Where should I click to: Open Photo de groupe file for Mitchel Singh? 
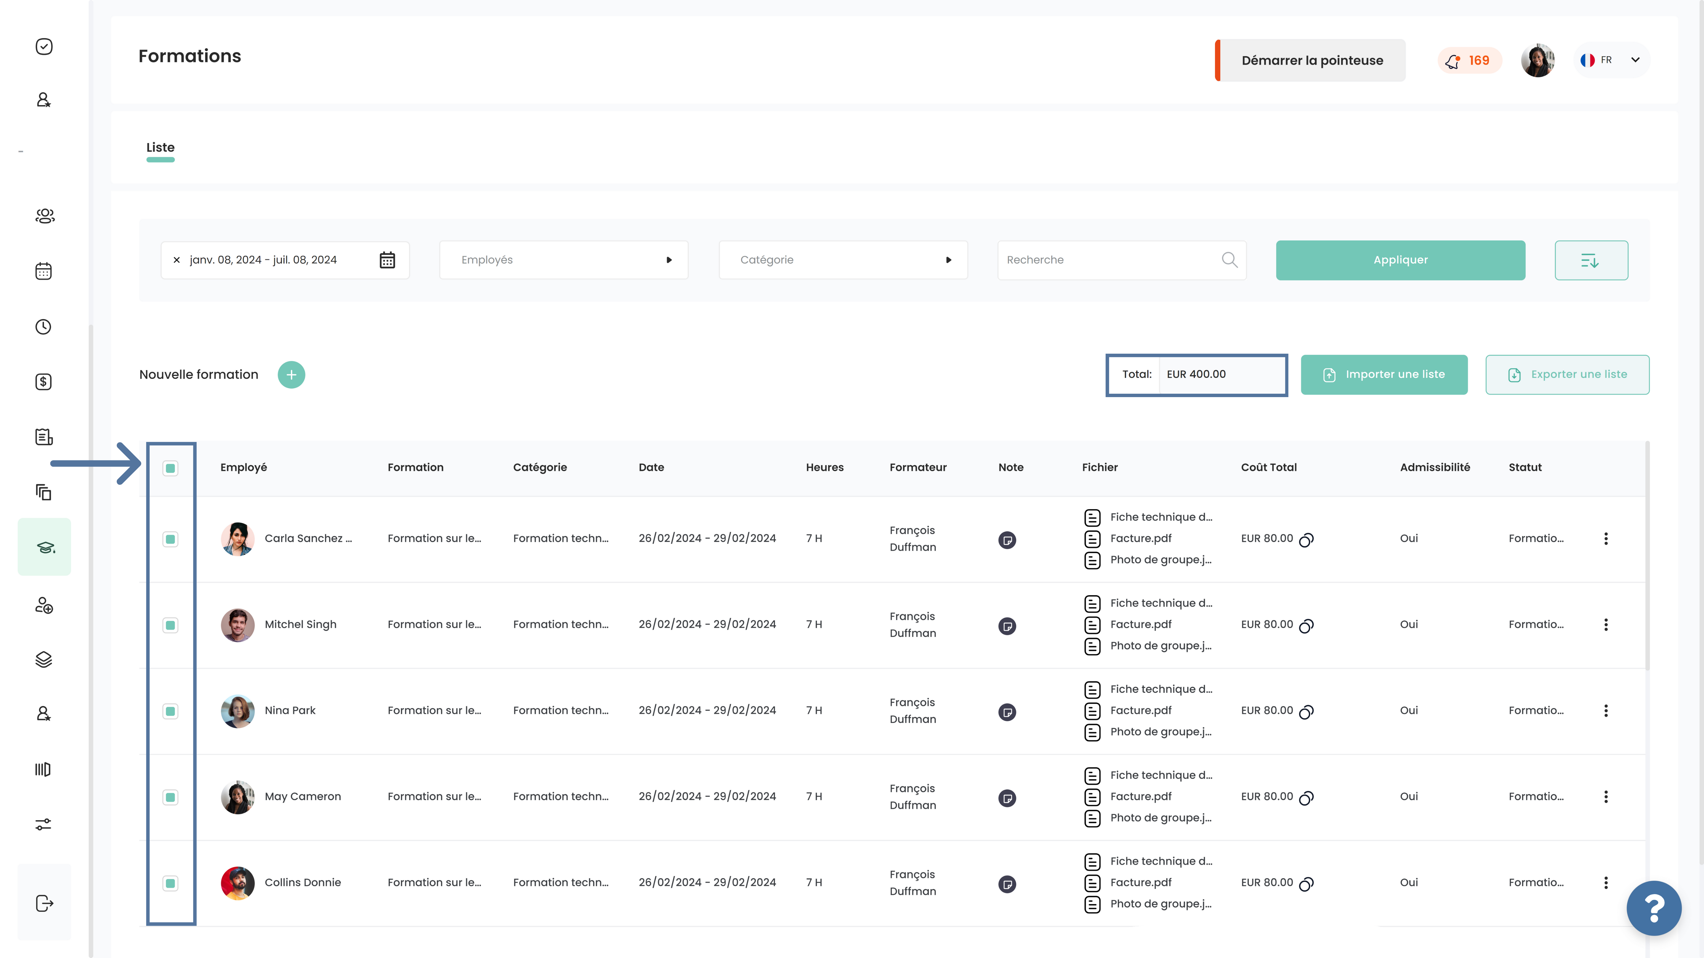pyautogui.click(x=1161, y=646)
